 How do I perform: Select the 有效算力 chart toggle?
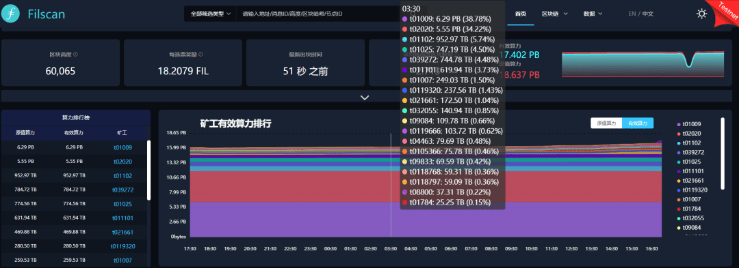[638, 123]
